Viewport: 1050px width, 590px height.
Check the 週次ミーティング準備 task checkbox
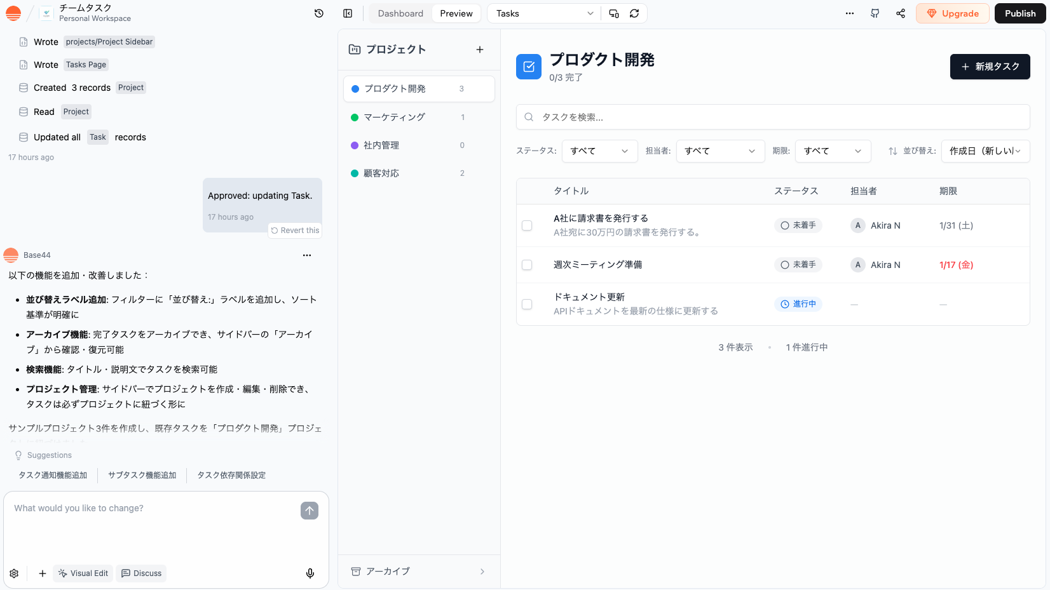point(527,265)
